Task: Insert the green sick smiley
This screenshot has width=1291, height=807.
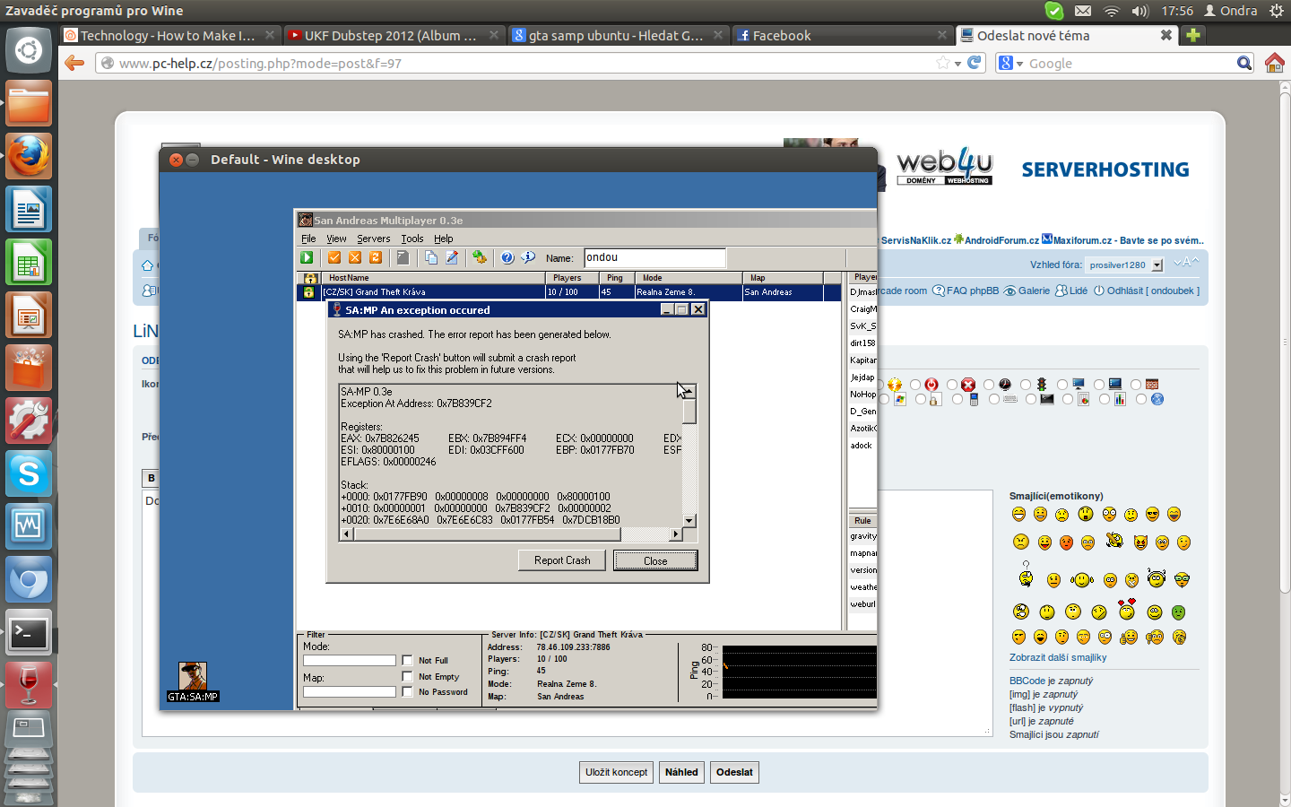Action: point(1179,612)
